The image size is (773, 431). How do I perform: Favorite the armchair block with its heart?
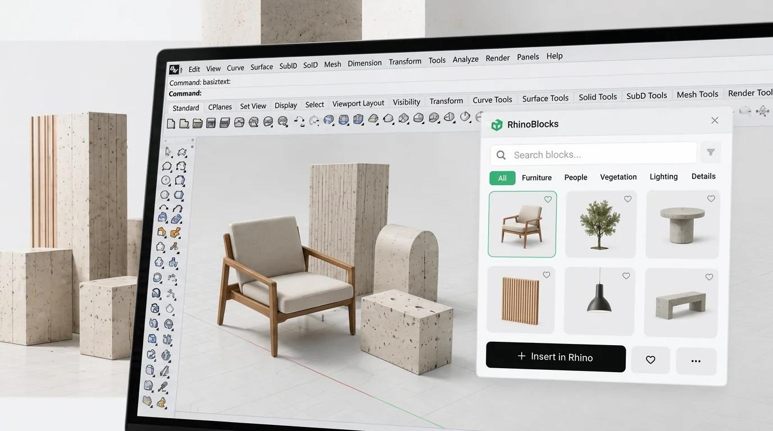(548, 199)
